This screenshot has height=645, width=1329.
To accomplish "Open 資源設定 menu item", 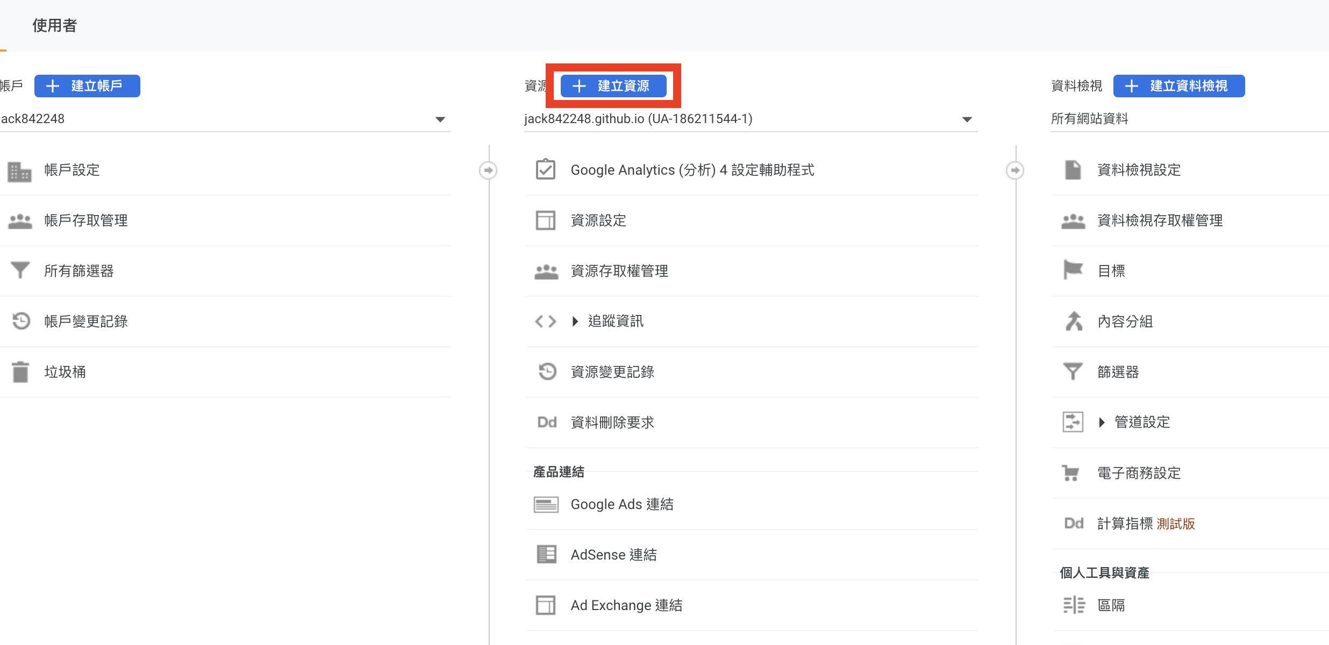I will coord(598,221).
